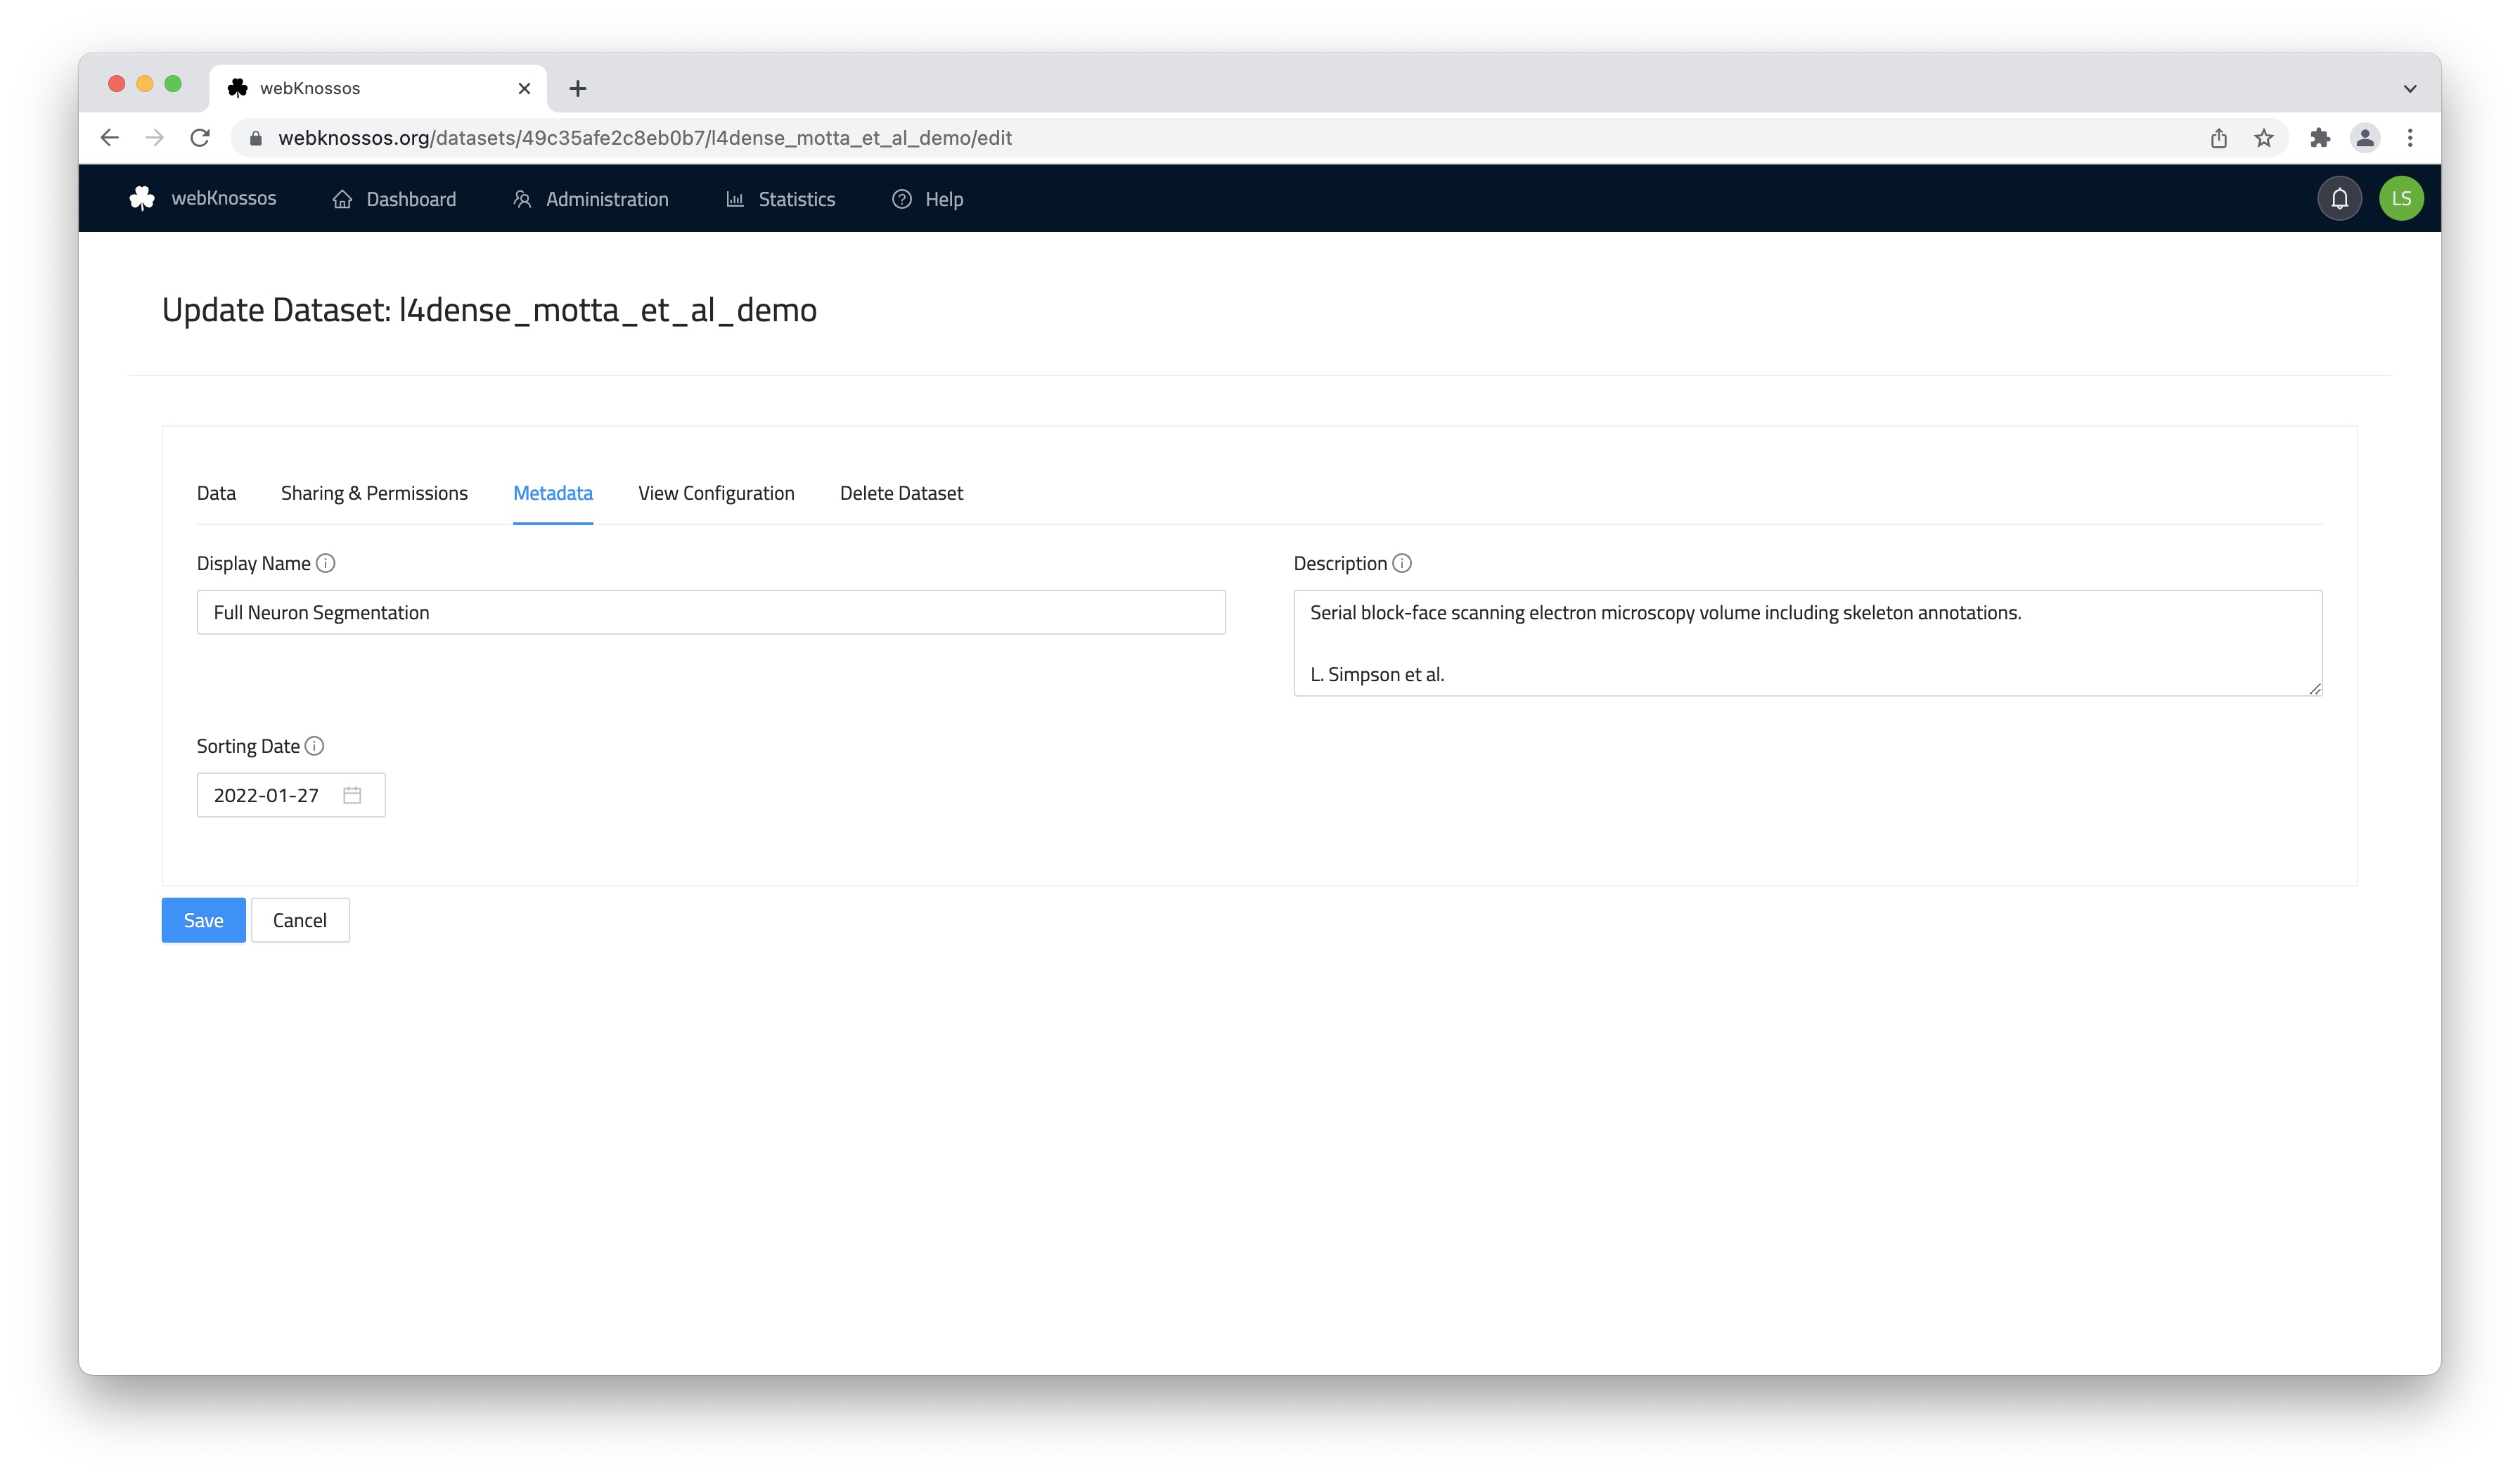Viewport: 2520px width, 1479px height.
Task: Open the Help menu
Action: [927, 199]
